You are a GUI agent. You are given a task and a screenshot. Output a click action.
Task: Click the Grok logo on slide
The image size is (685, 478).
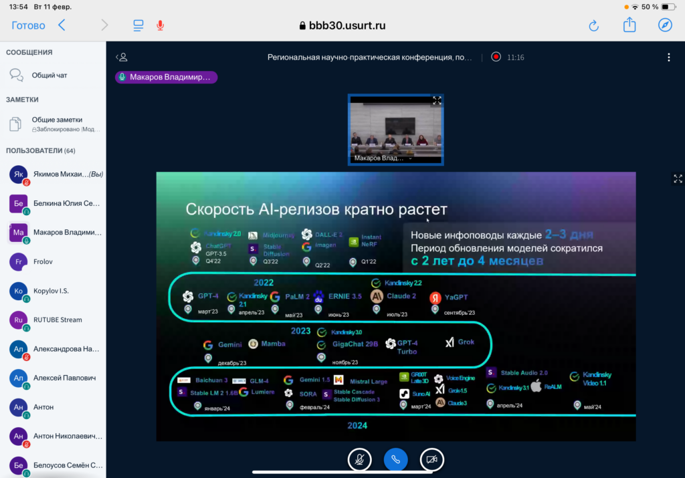pos(450,342)
